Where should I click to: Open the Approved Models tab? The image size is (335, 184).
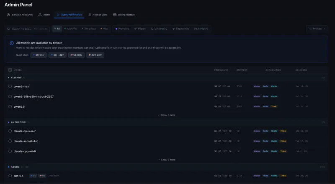click(x=69, y=15)
